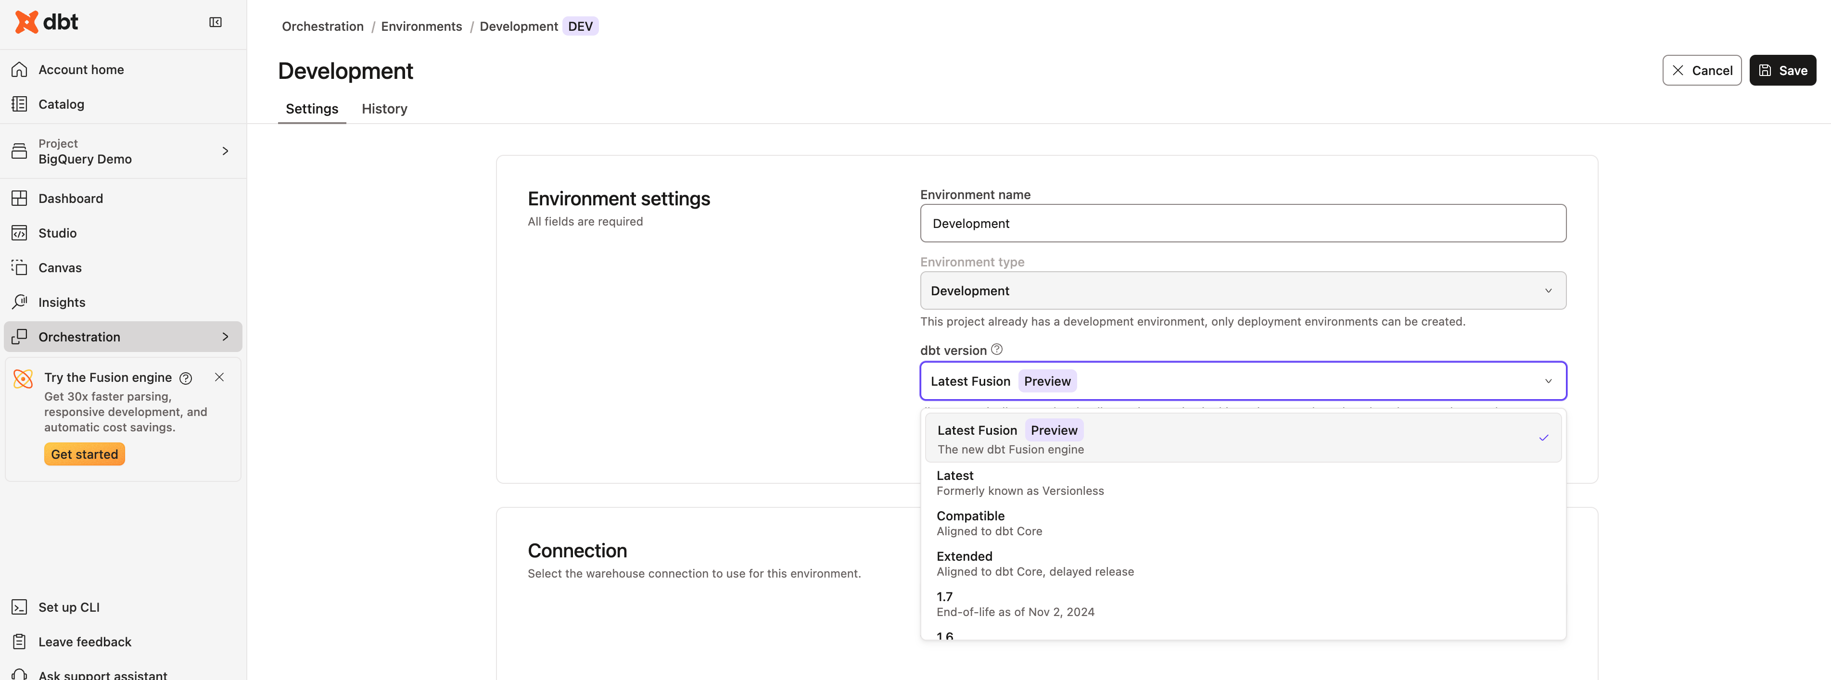The height and width of the screenshot is (680, 1831).
Task: Switch to the Settings tab
Action: [312, 109]
